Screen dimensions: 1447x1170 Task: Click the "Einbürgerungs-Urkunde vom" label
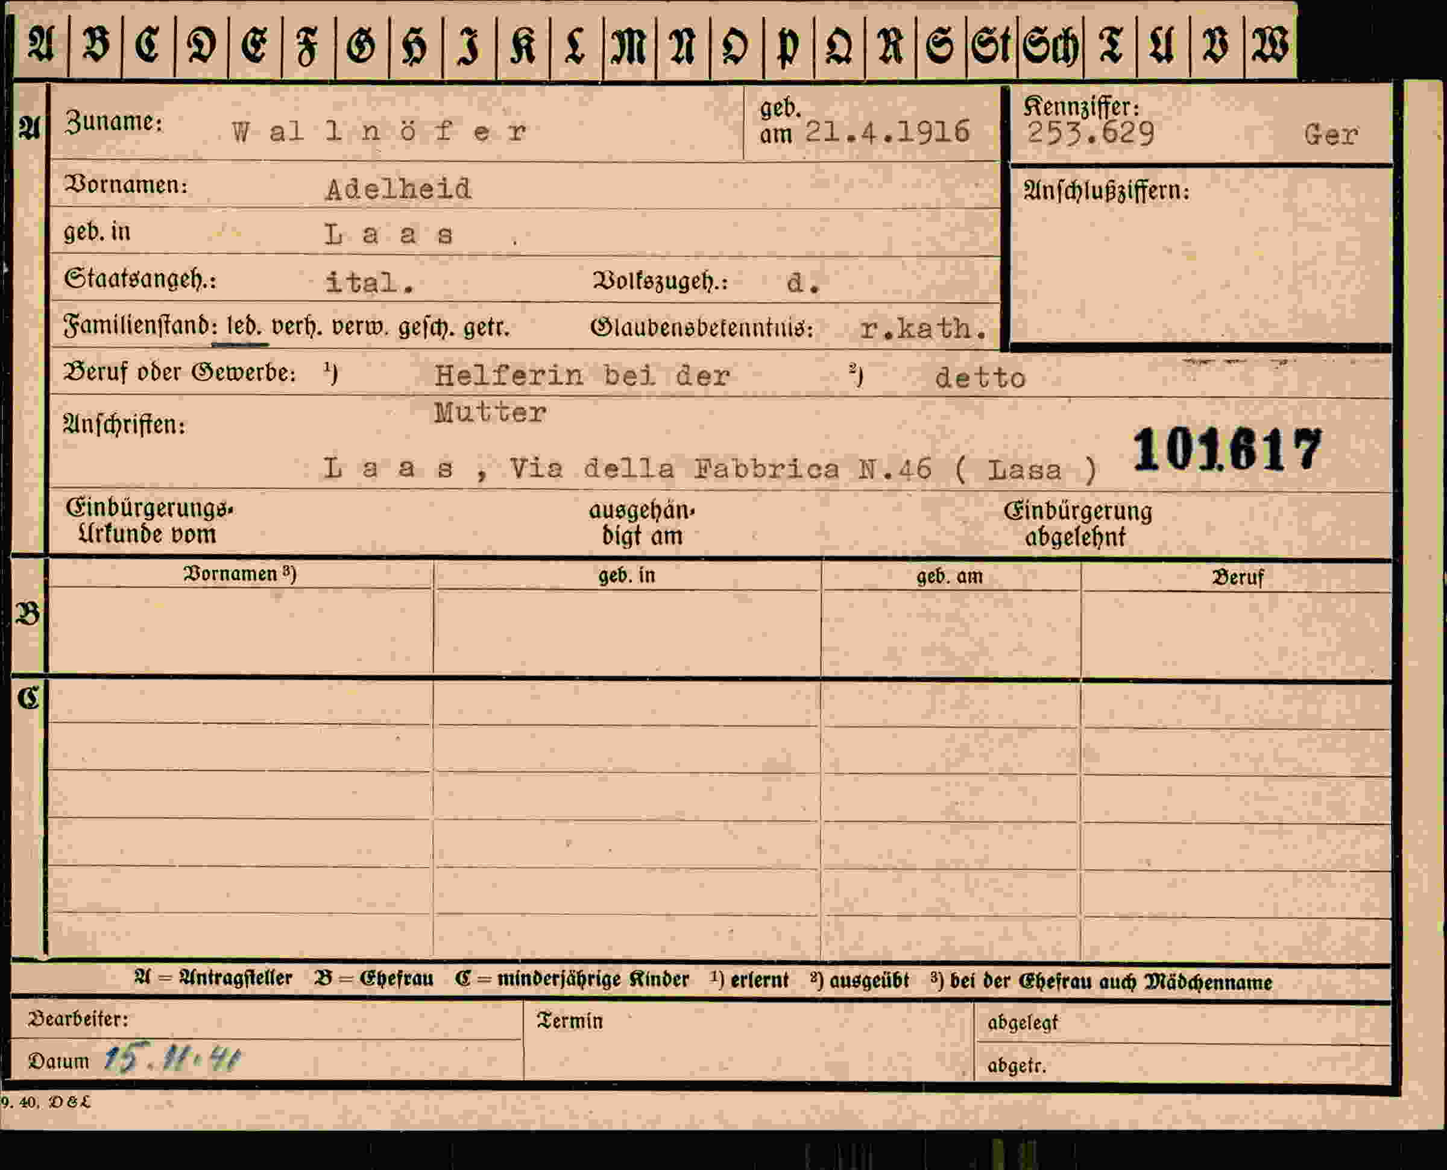pyautogui.click(x=149, y=521)
